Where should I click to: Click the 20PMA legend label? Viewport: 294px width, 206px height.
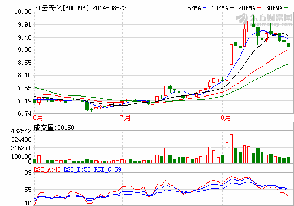click(x=247, y=8)
